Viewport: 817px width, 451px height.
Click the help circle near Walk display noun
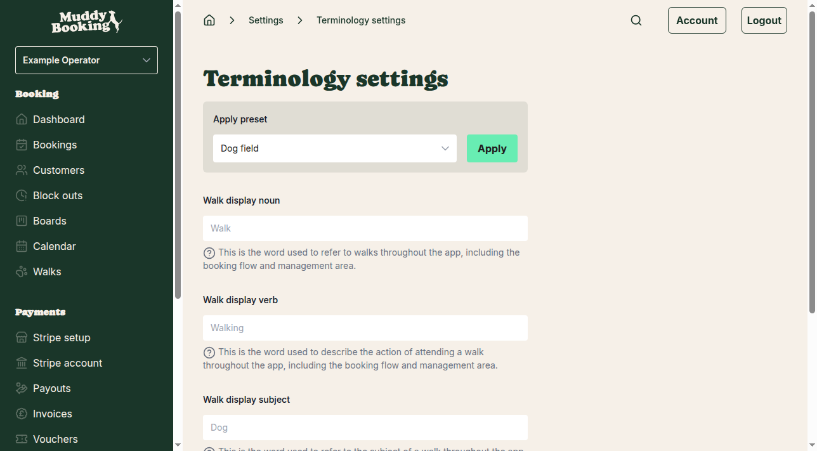209,252
